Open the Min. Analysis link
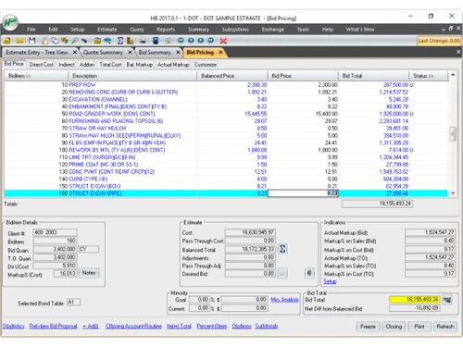Viewport: 463px width, 347px height. [x=284, y=300]
